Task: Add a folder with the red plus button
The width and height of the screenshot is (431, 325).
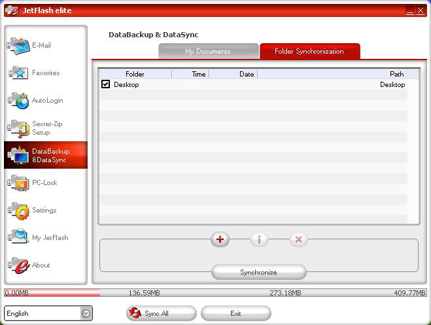Action: (220, 239)
